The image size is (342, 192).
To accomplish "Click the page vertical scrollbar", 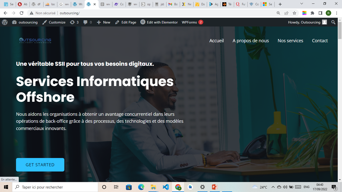I will (x=340, y=100).
